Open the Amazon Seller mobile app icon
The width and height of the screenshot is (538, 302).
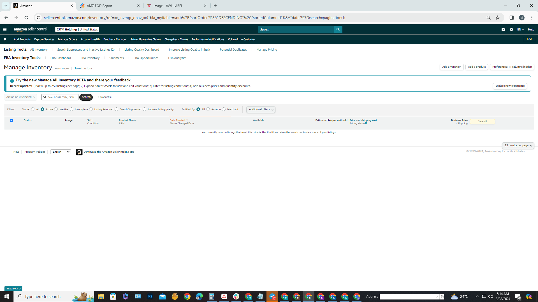tap(79, 152)
